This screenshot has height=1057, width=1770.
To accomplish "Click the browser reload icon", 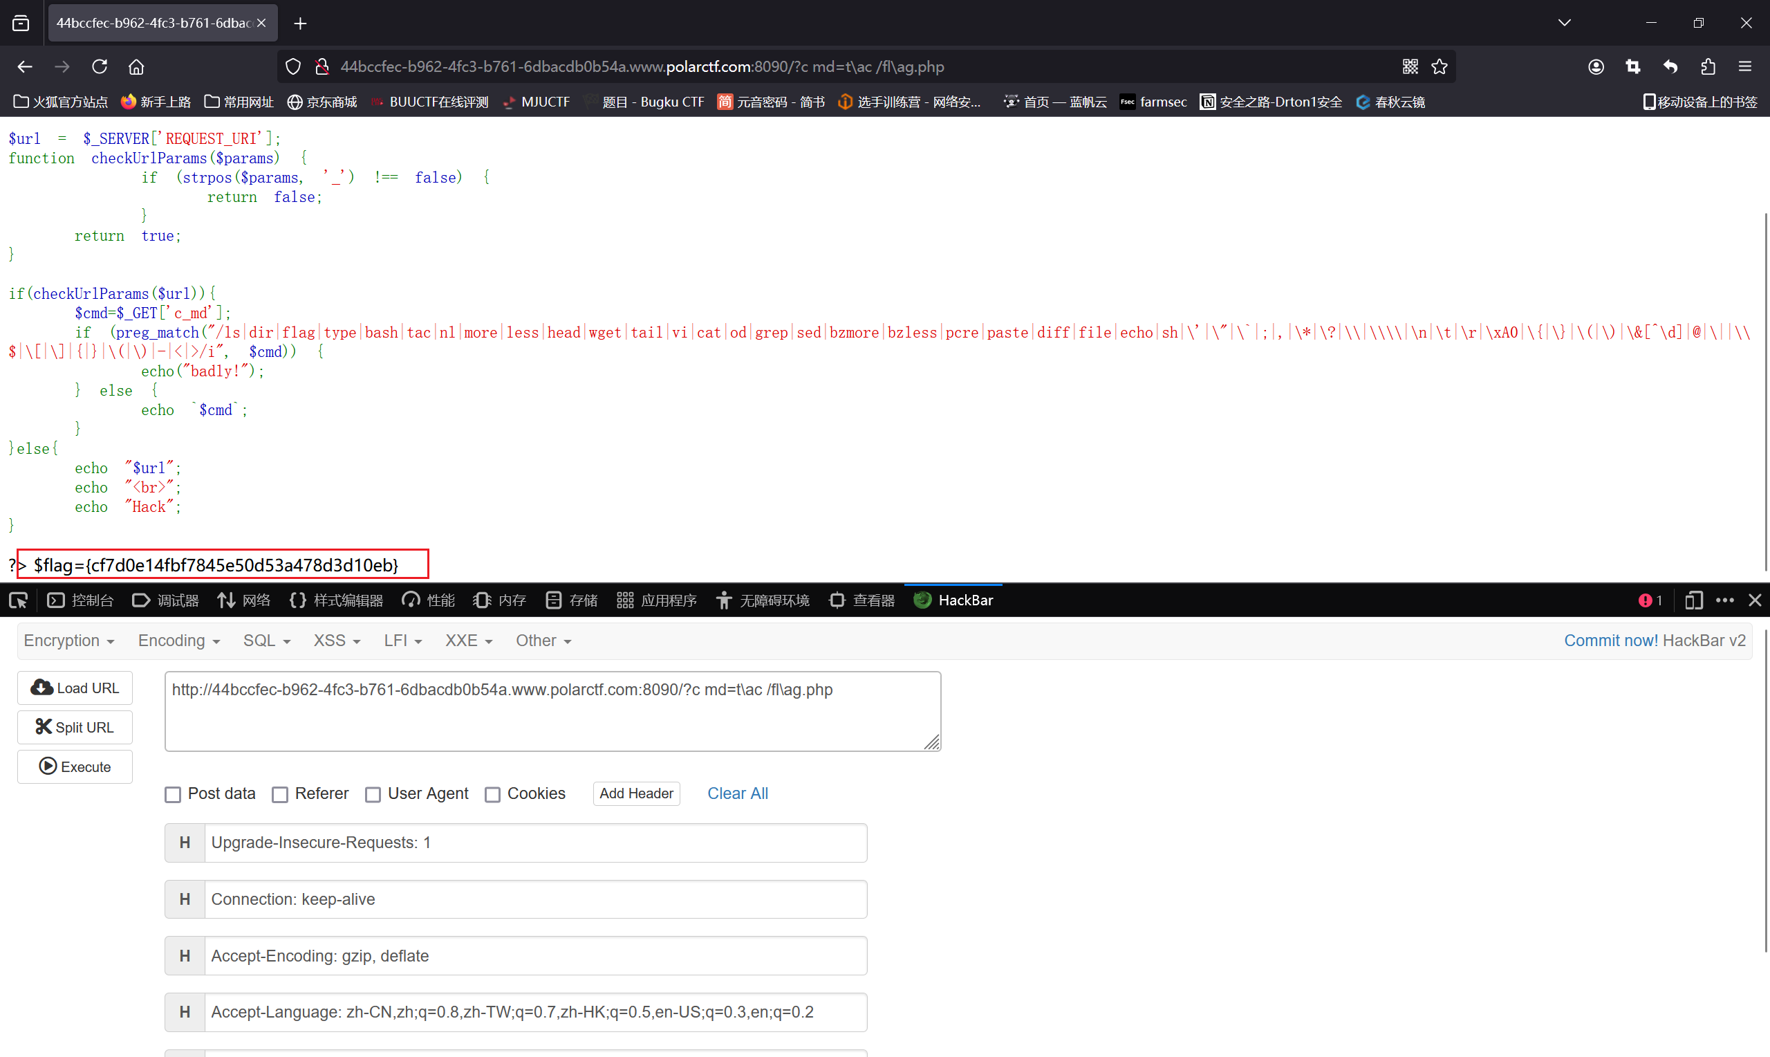I will click(100, 66).
